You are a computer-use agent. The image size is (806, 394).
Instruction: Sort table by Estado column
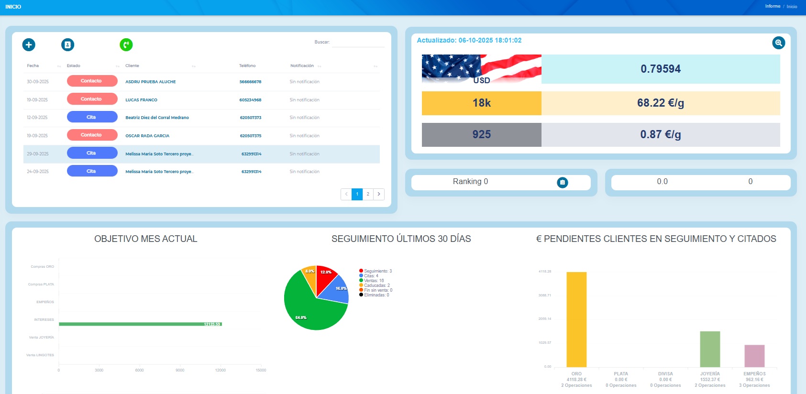point(74,66)
